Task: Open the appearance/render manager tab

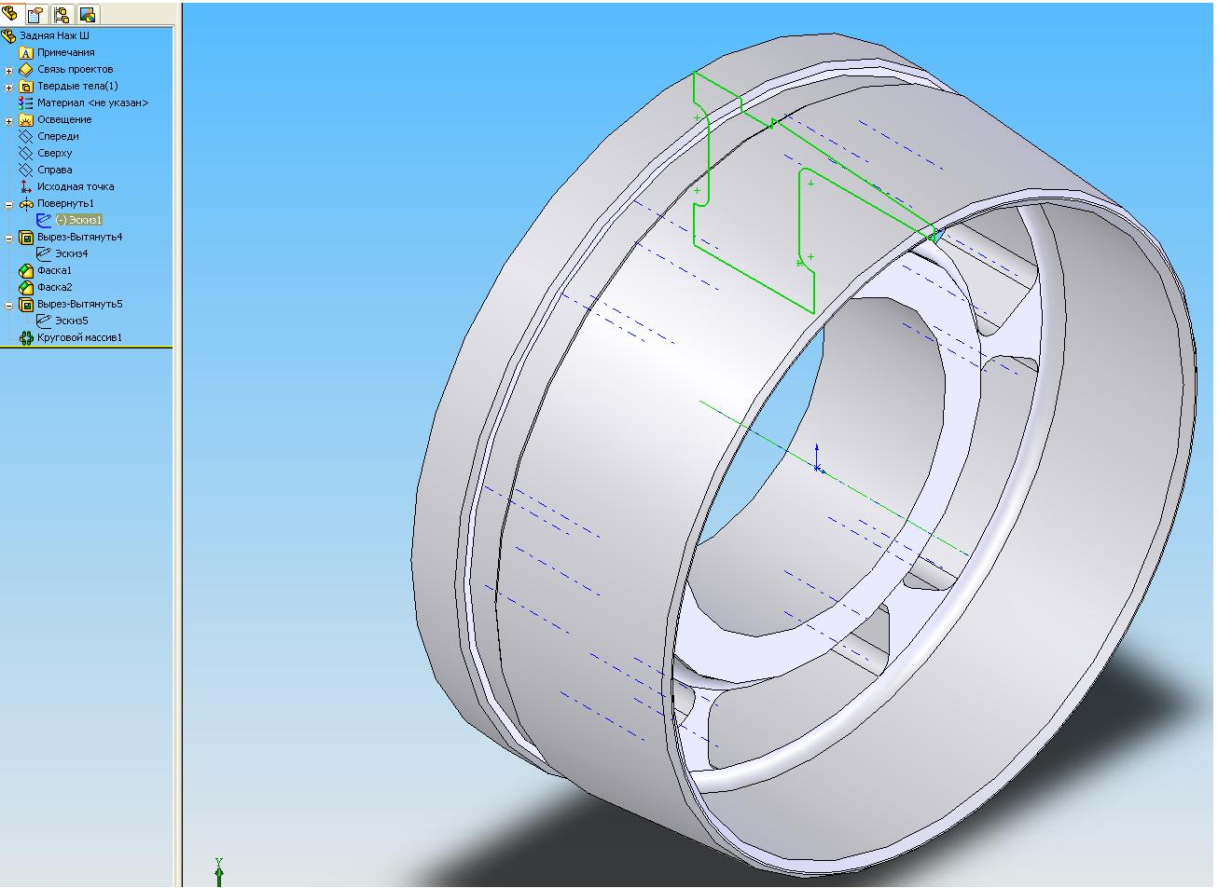Action: (88, 15)
